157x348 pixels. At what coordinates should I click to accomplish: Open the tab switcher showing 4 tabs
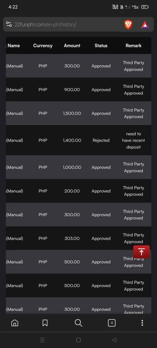(111, 323)
